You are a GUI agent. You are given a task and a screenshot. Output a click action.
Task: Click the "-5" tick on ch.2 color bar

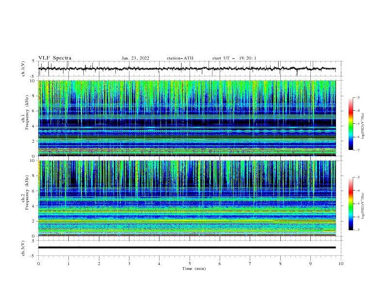tap(357, 204)
